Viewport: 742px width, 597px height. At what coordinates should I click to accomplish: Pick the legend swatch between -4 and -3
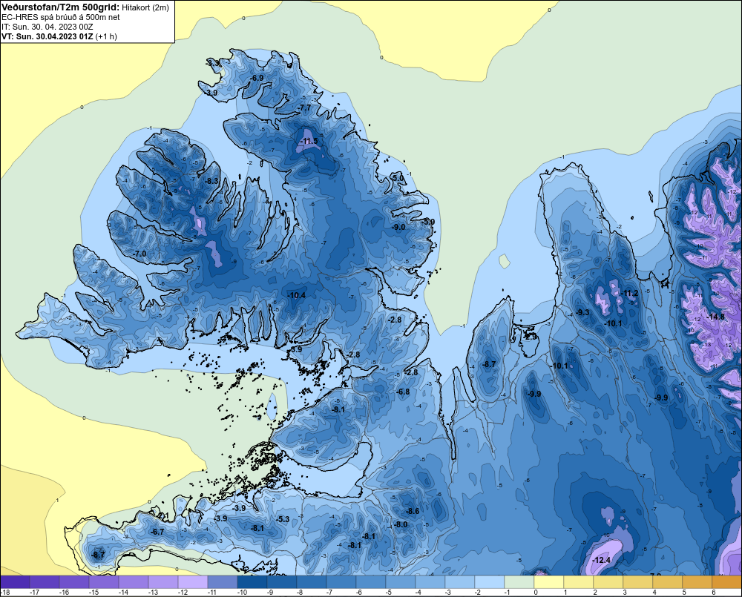(x=430, y=582)
